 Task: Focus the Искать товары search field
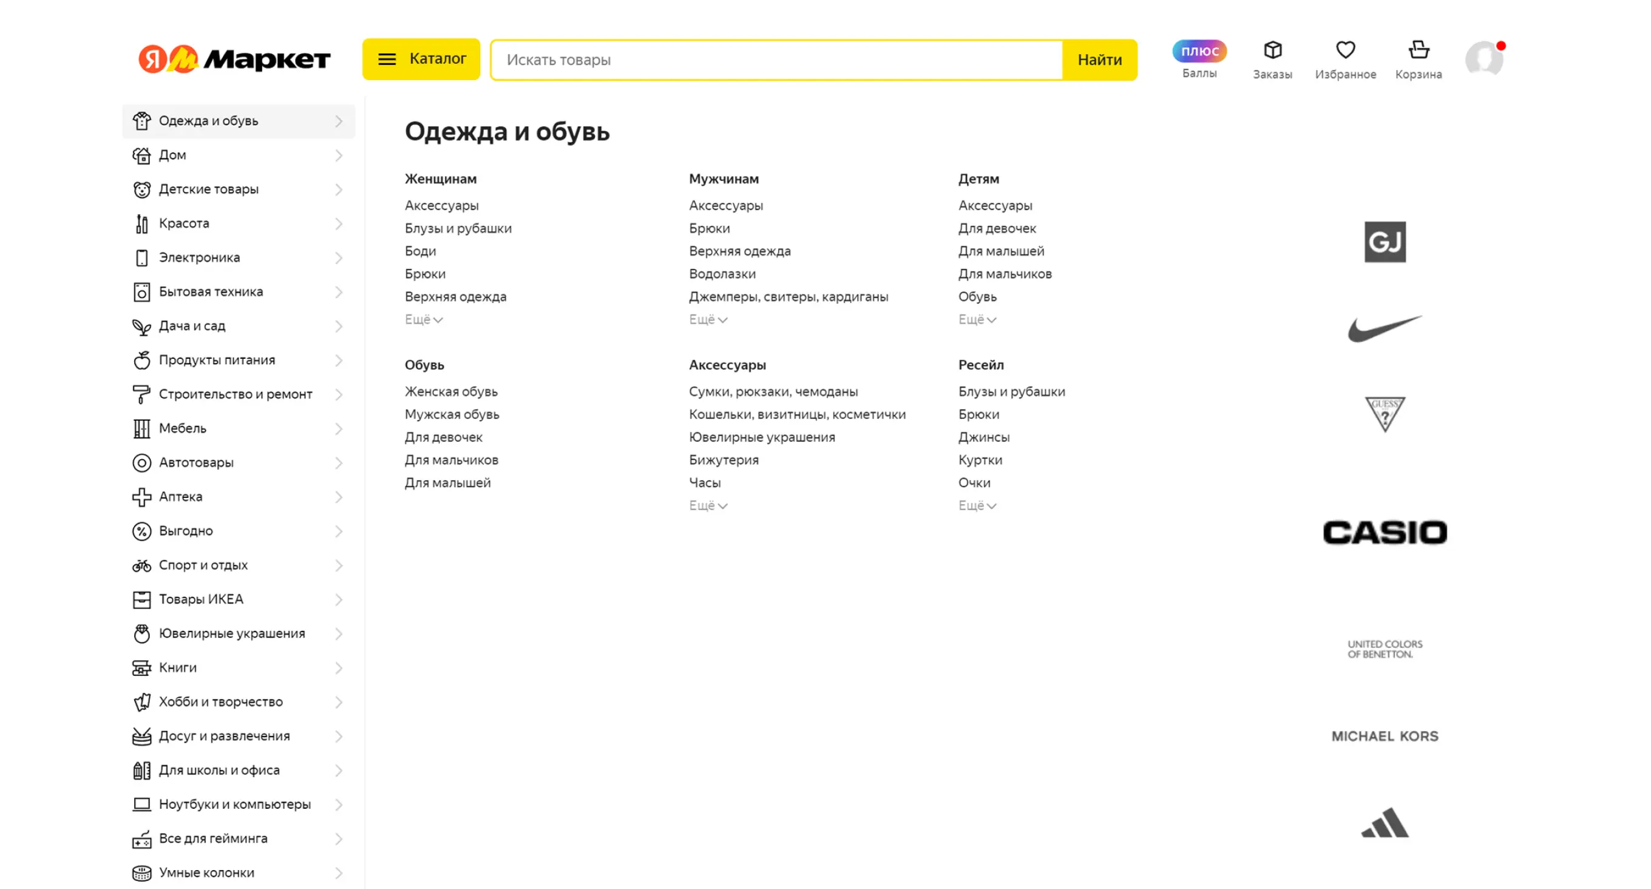tap(776, 60)
